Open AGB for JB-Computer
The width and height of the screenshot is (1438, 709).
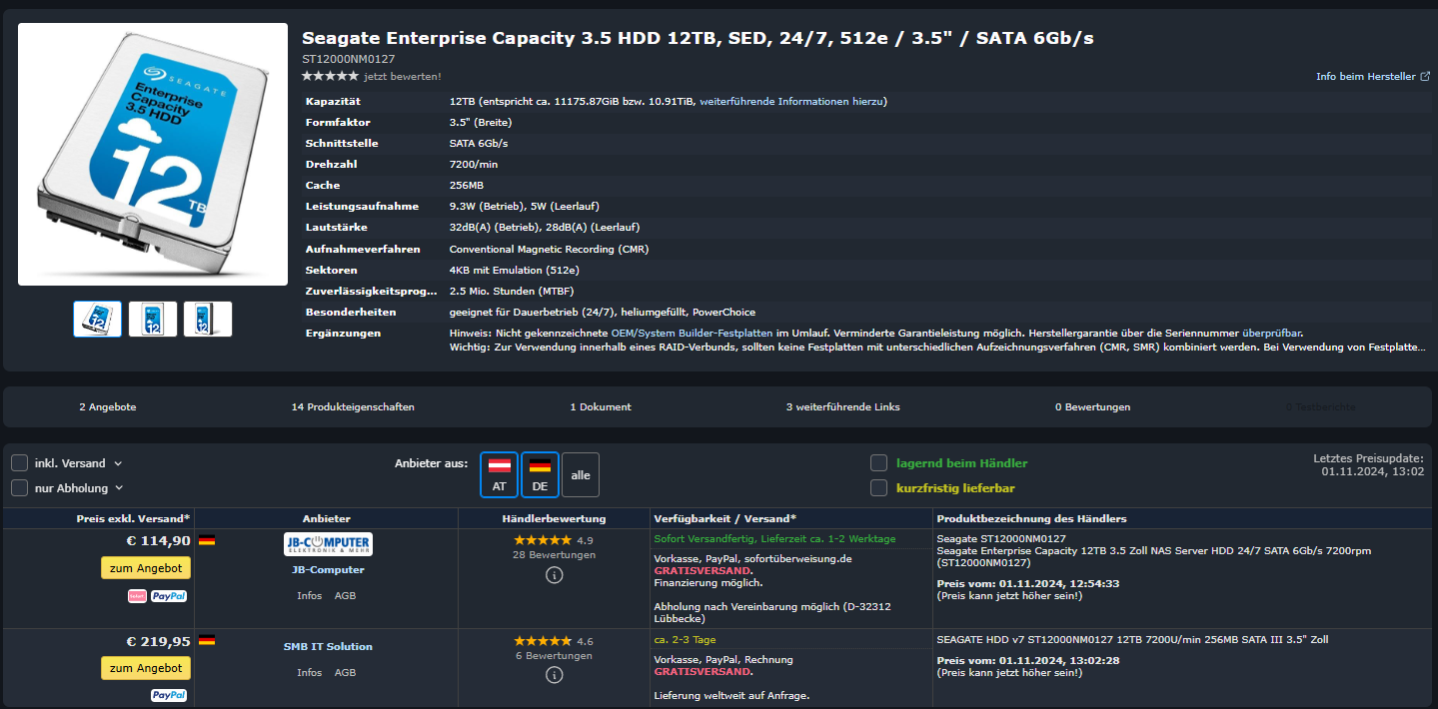click(x=345, y=596)
